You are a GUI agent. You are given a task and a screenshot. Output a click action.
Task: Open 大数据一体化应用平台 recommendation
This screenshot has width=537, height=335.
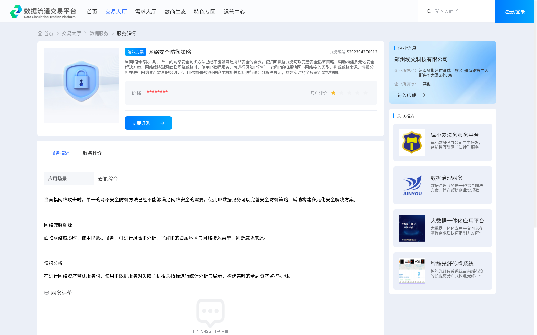click(443, 228)
